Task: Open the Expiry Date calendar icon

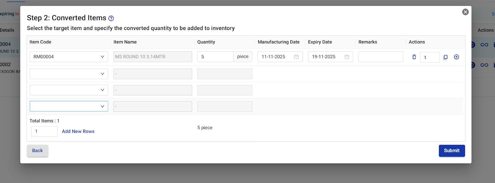Action: [346, 57]
